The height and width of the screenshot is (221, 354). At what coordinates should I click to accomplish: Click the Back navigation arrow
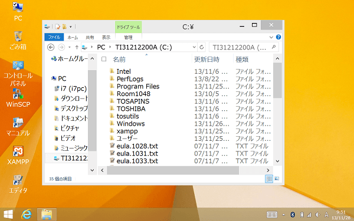tap(51, 47)
